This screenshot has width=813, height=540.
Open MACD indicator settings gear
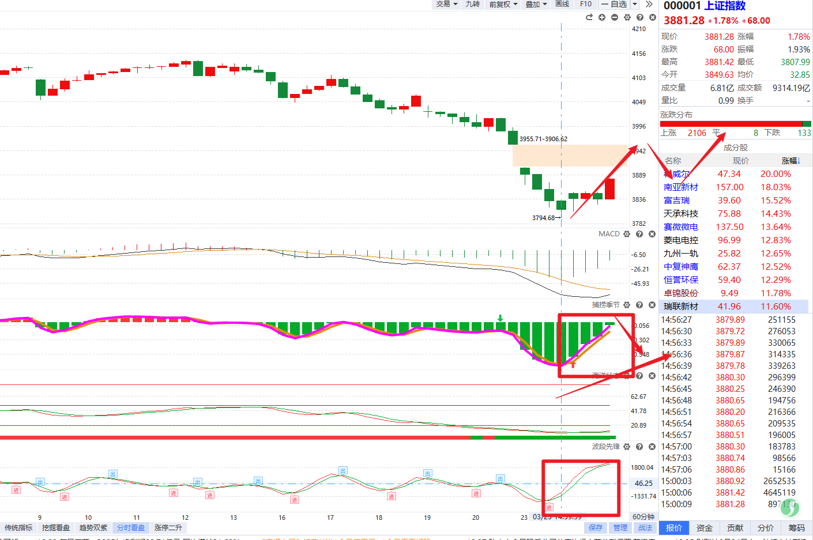point(627,234)
